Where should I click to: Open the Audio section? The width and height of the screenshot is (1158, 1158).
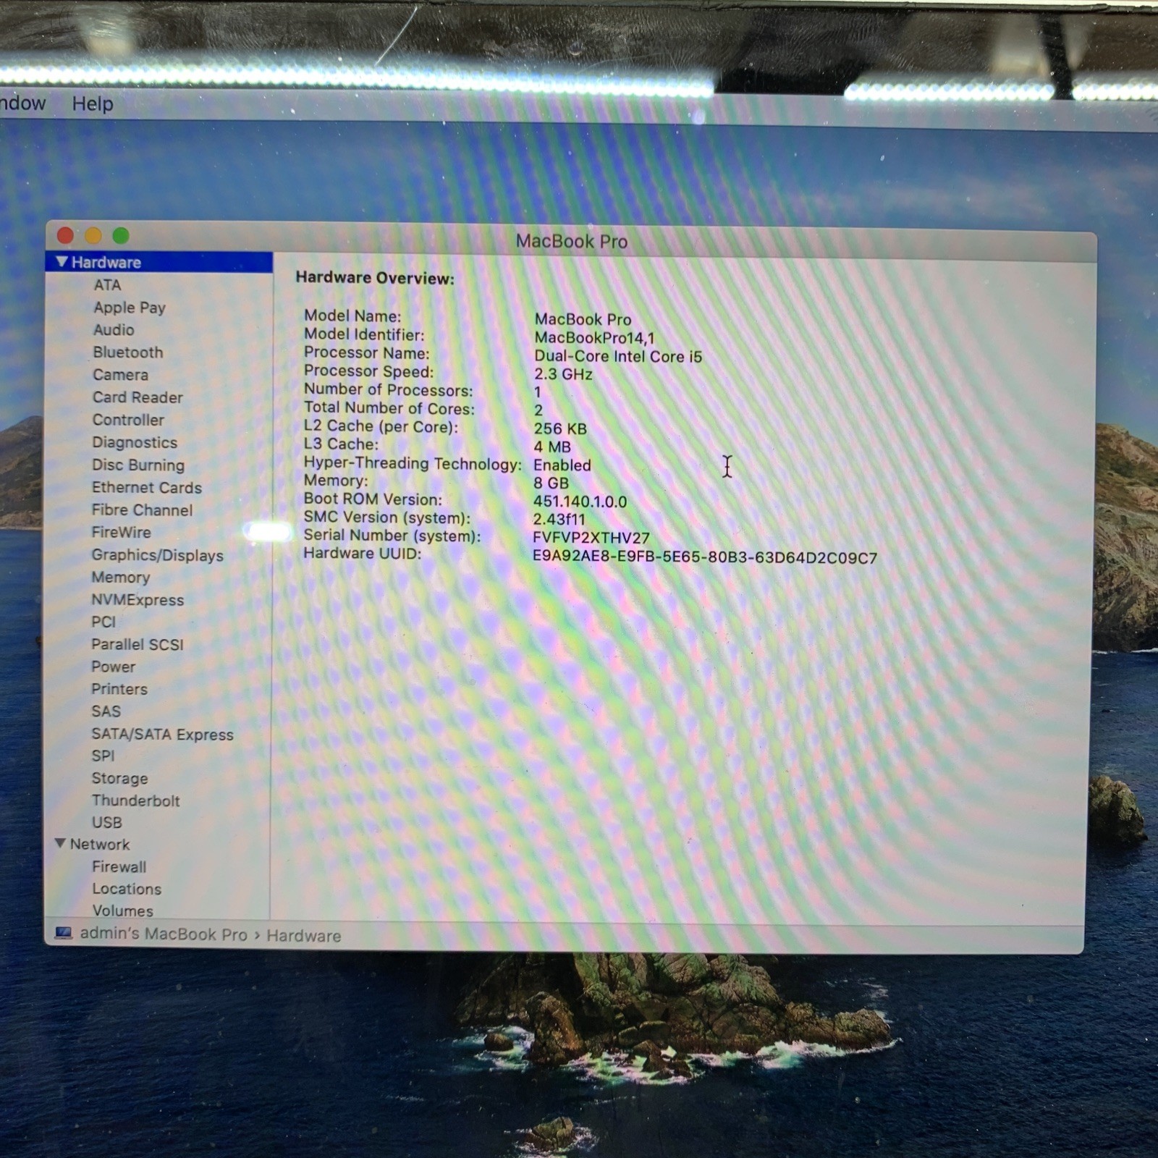[114, 330]
